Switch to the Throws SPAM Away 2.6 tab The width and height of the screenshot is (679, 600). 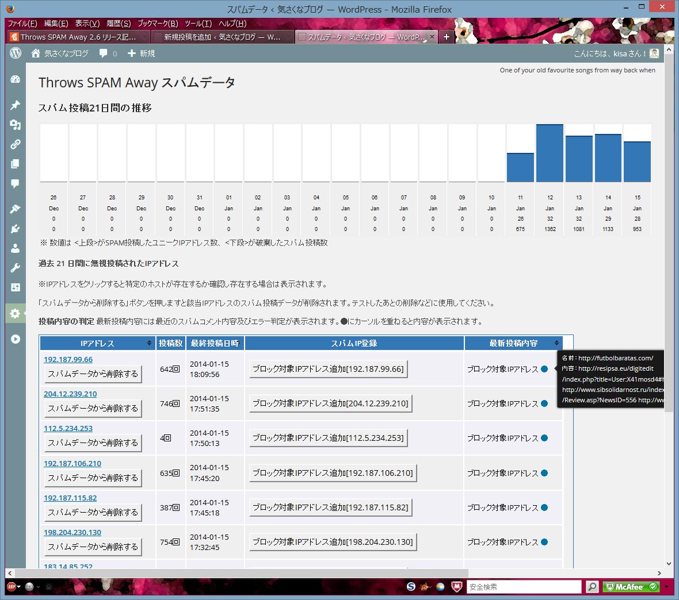(x=78, y=37)
